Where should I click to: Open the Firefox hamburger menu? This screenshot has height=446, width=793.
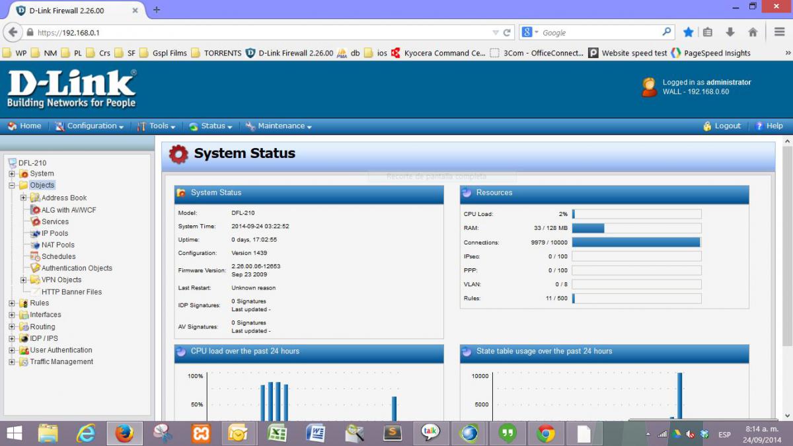[x=780, y=32]
